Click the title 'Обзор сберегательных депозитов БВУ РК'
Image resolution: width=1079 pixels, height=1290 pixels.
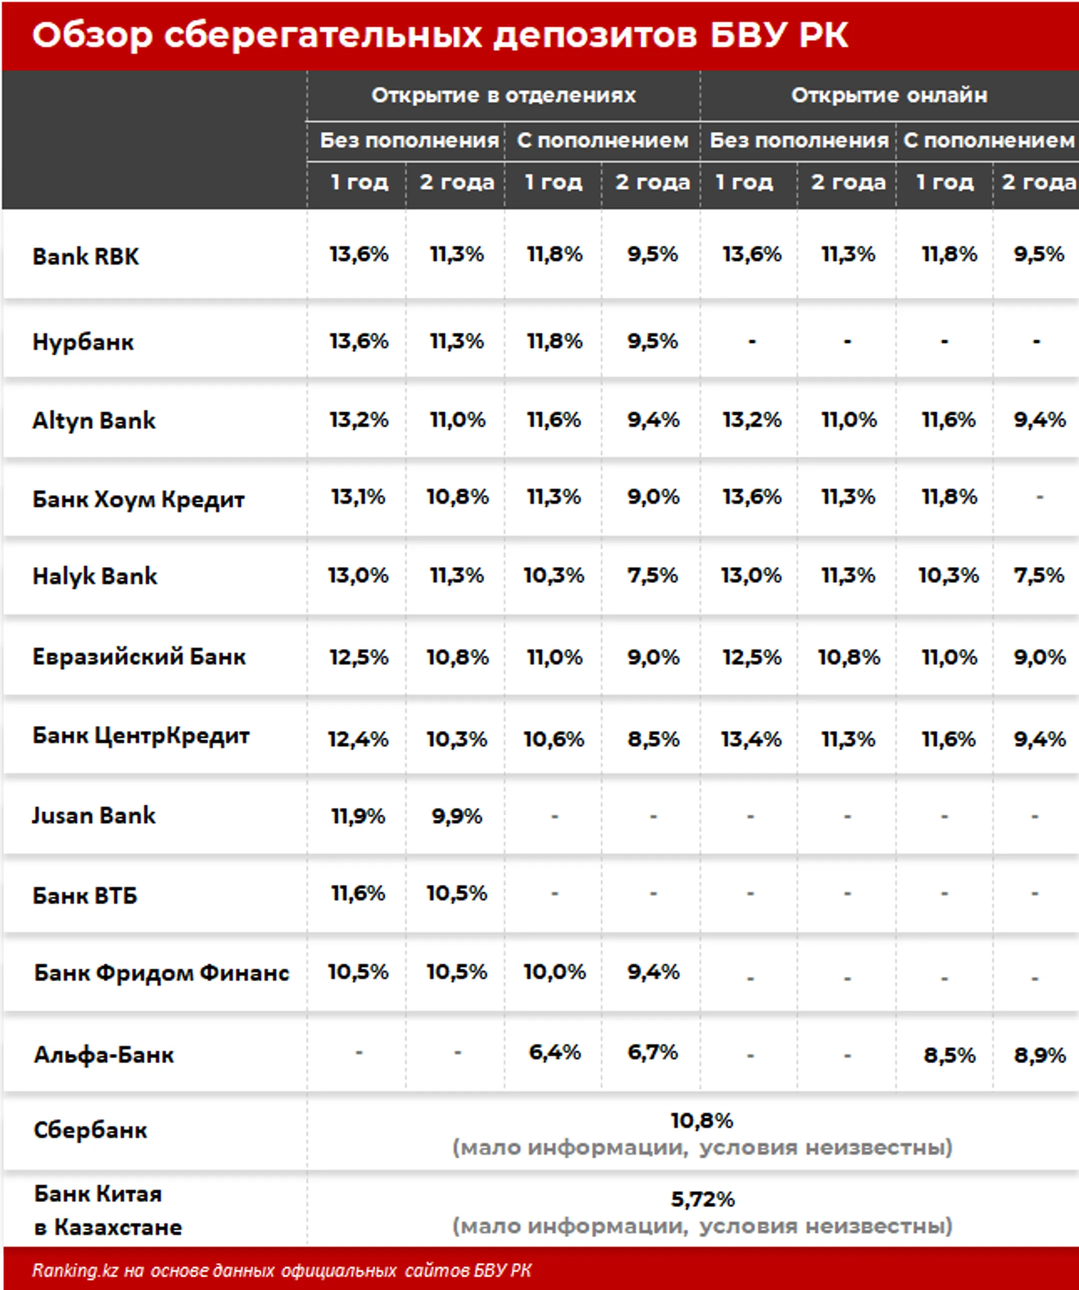[x=440, y=35]
